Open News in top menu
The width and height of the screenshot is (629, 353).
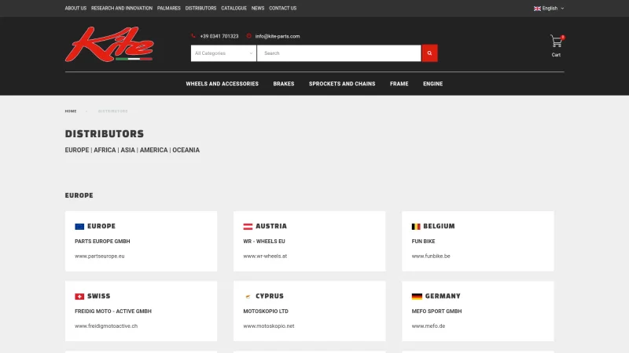pyautogui.click(x=258, y=8)
